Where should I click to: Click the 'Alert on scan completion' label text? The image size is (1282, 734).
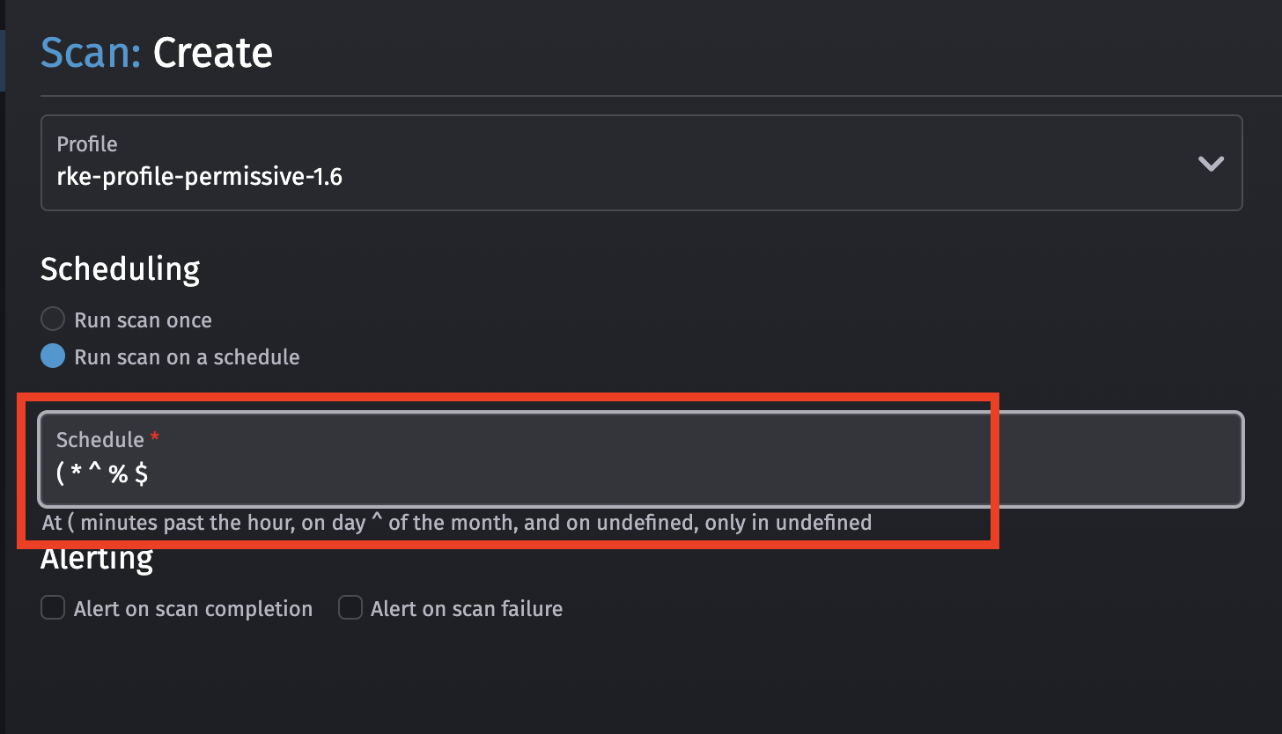(193, 607)
